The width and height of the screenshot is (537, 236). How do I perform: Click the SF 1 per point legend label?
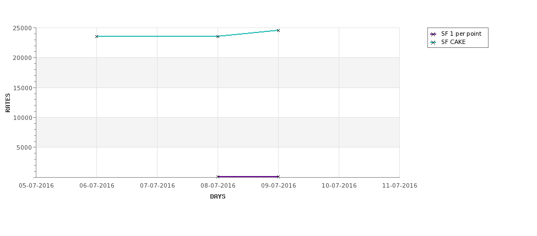click(x=461, y=34)
